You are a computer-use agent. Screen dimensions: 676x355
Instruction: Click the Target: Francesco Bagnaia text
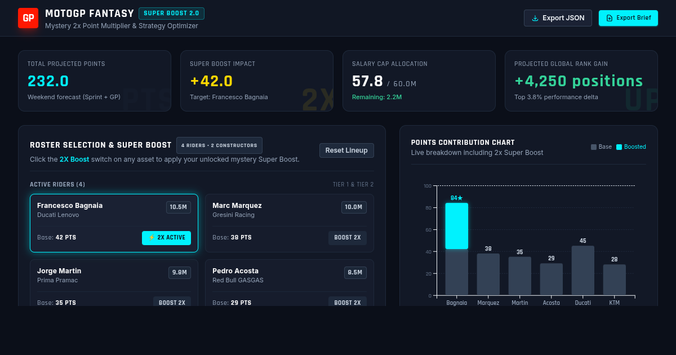(229, 97)
